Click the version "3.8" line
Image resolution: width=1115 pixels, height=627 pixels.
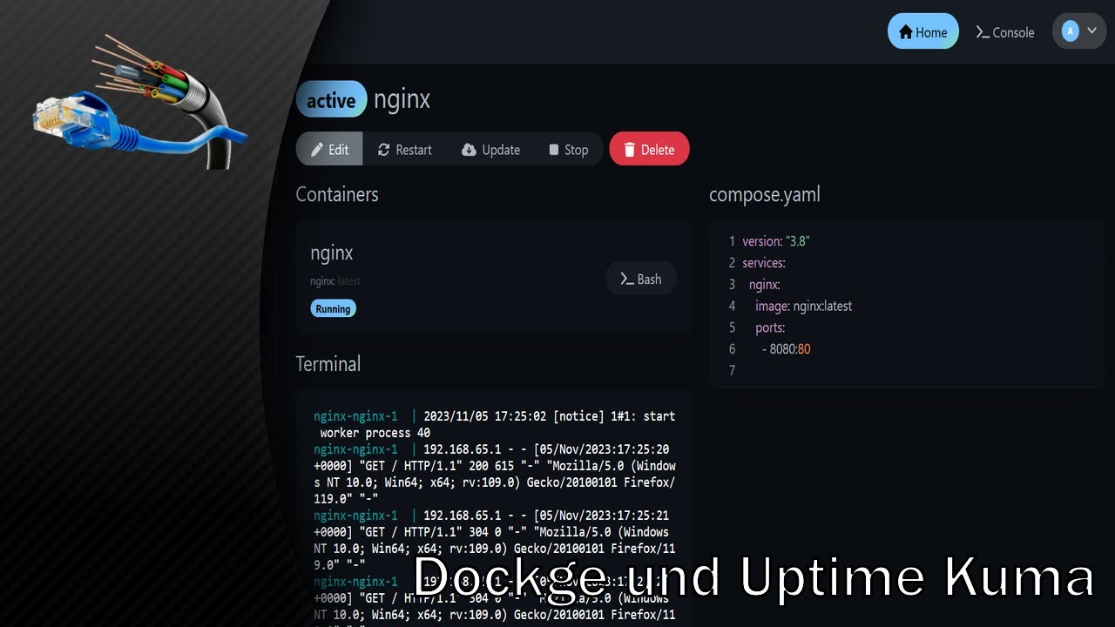pyautogui.click(x=776, y=241)
